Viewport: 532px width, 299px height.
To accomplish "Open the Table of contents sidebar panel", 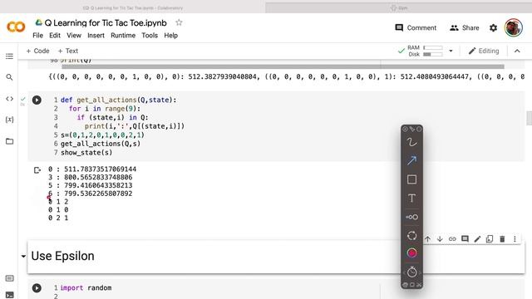I will pyautogui.click(x=9, y=56).
